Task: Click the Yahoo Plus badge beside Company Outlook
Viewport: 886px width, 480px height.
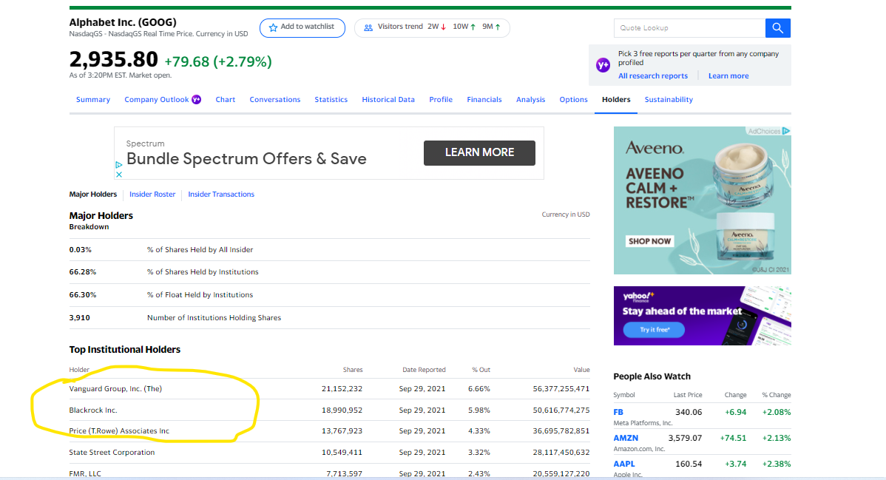Action: (197, 100)
